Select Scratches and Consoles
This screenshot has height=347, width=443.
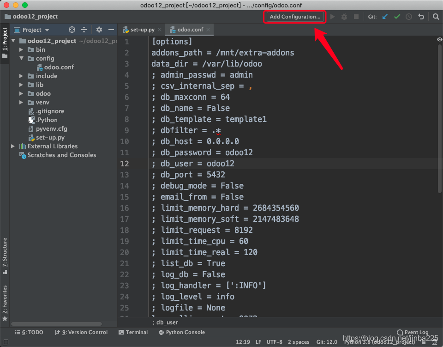(58, 155)
